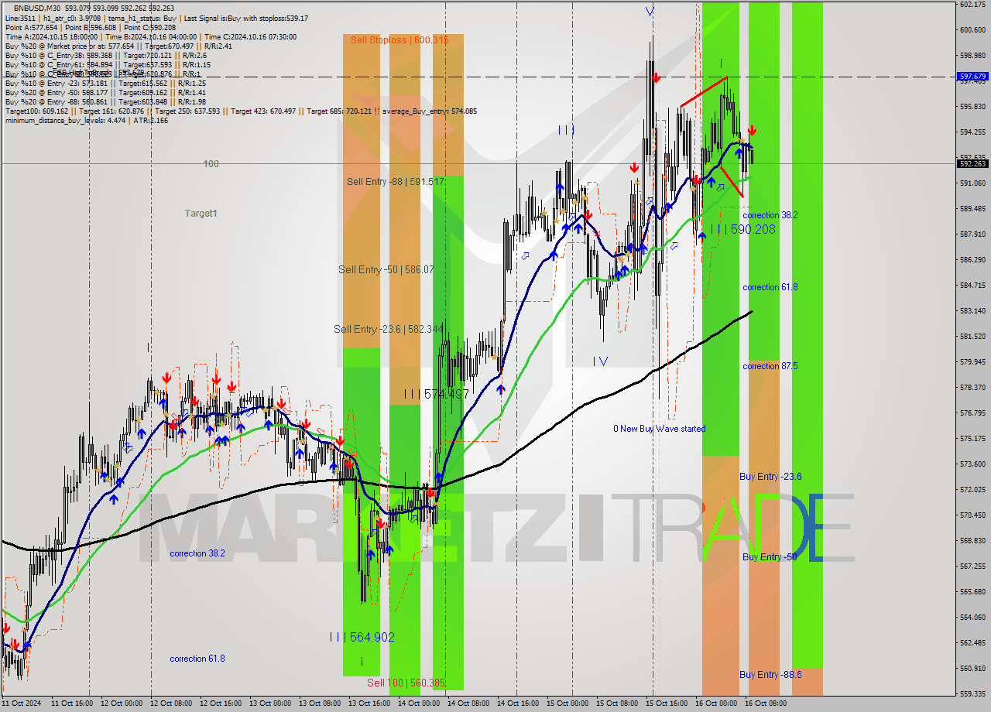
Task: Click the 'Target1' label
Action: (x=201, y=213)
